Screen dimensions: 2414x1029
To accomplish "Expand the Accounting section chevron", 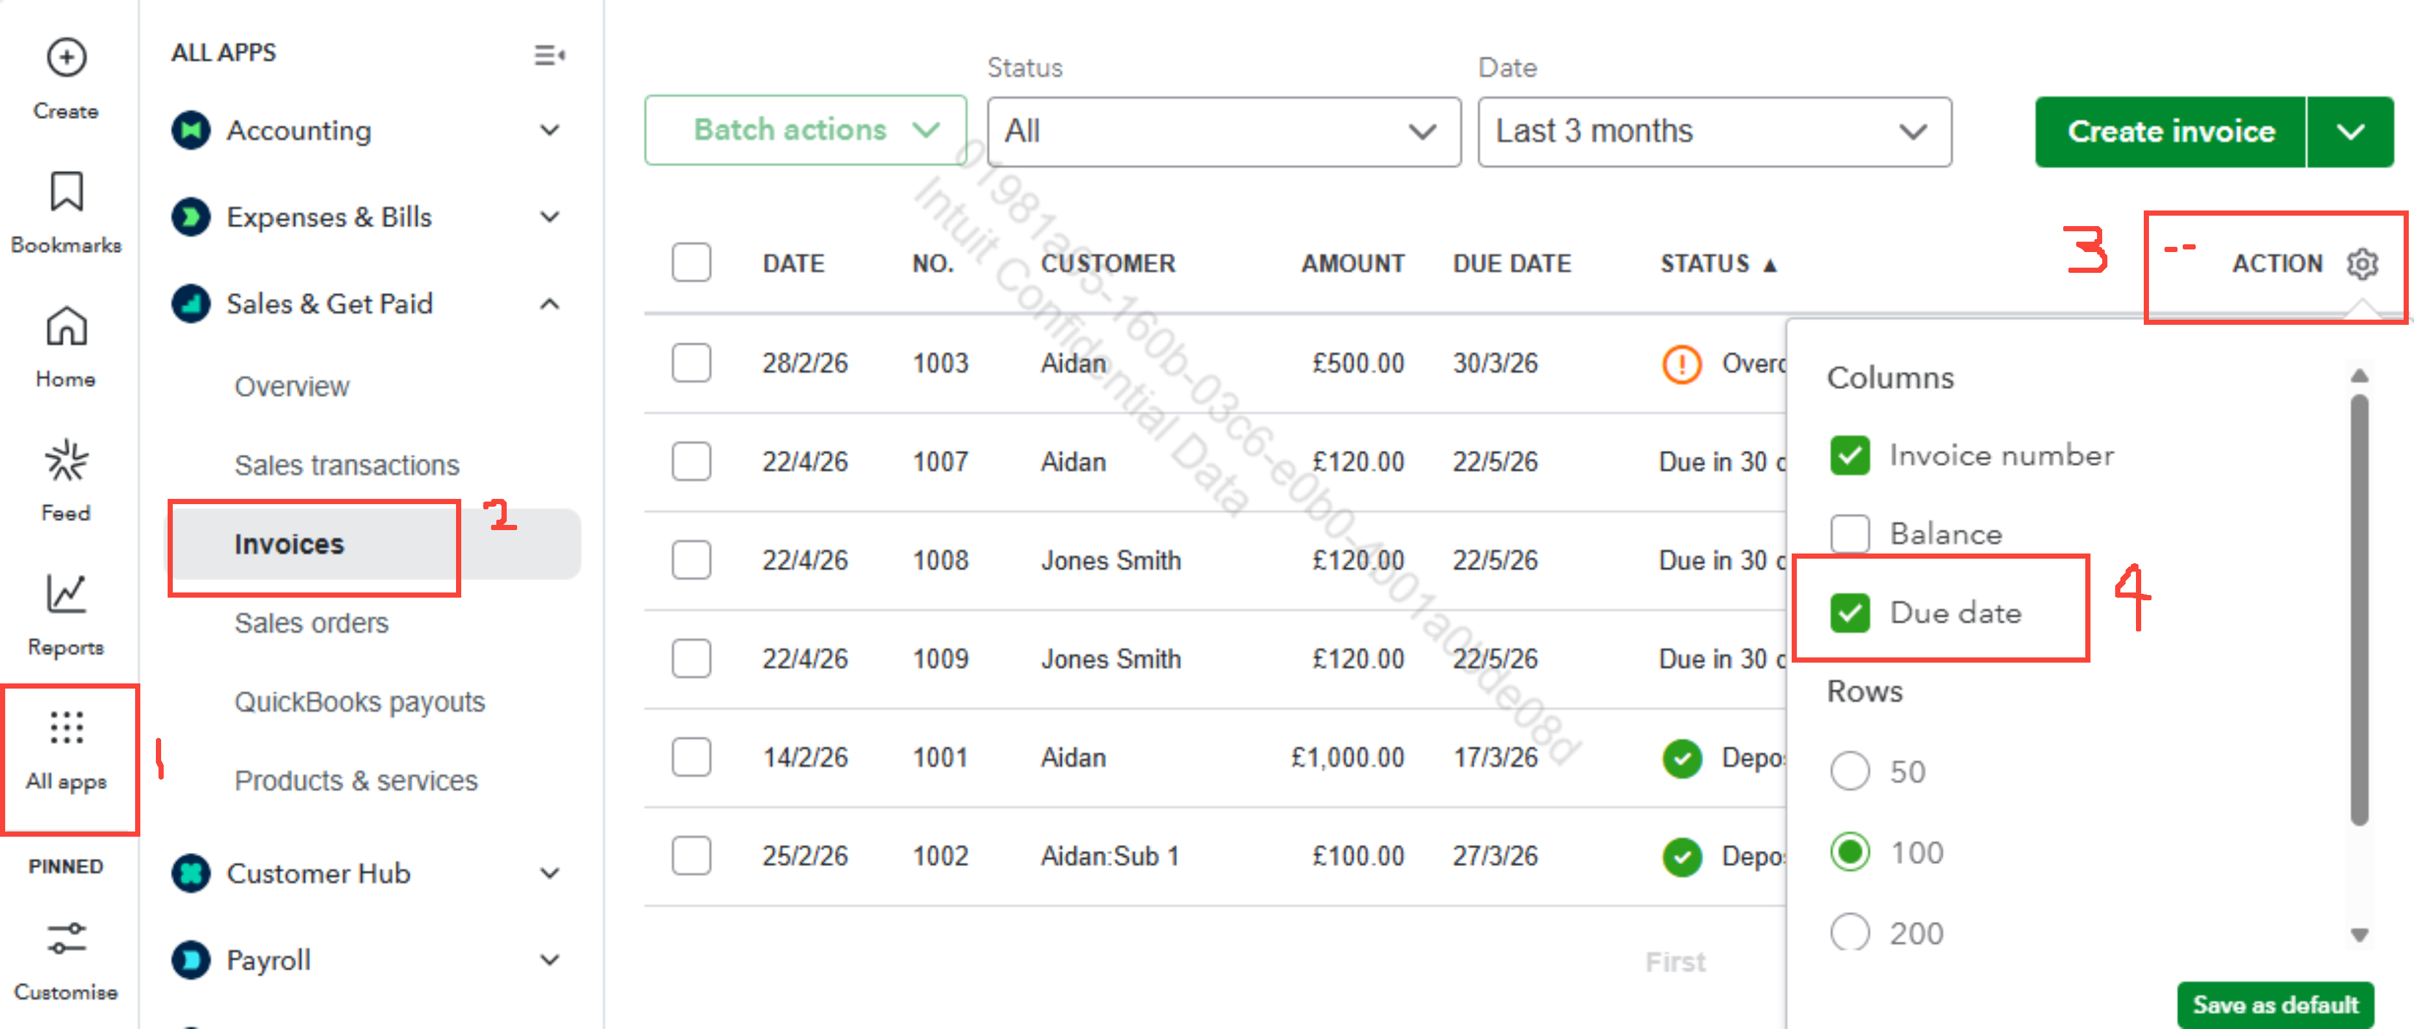I will (550, 131).
